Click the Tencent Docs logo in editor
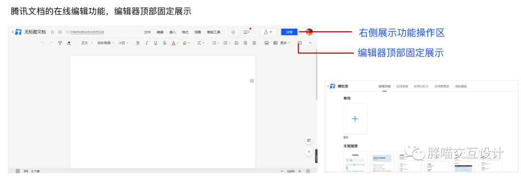521x176 pixels. [19, 32]
